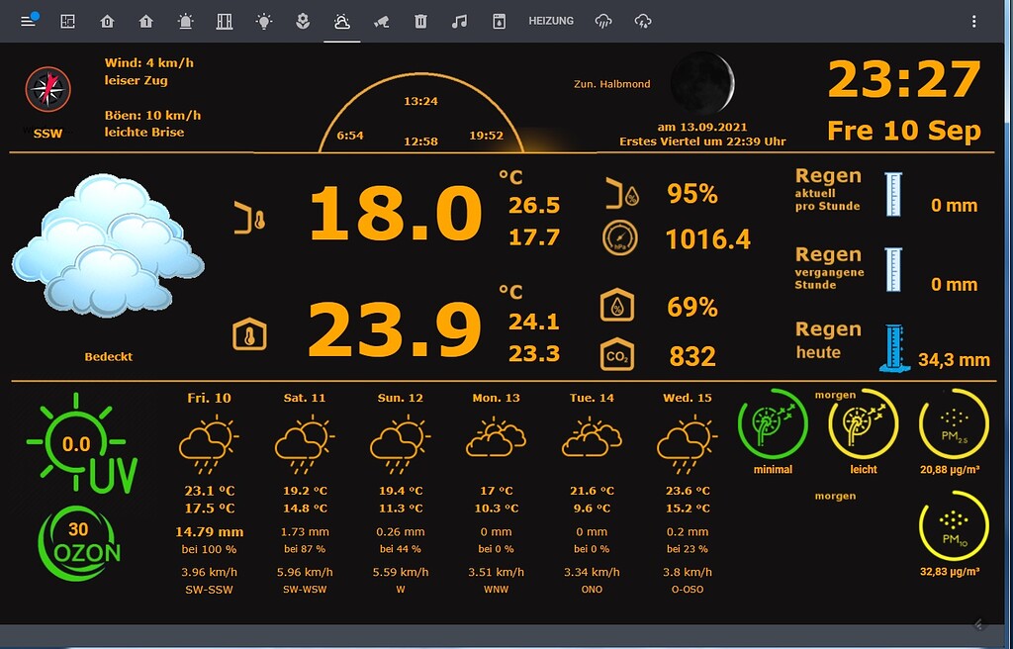Select the window blinds icon
The width and height of the screenshot is (1013, 649).
224,20
